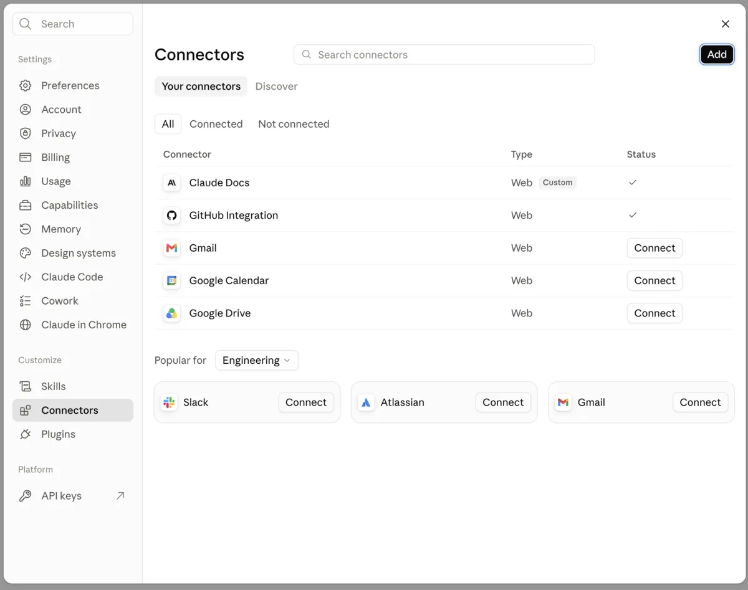Open the Skills page
This screenshot has width=748, height=590.
point(73,386)
